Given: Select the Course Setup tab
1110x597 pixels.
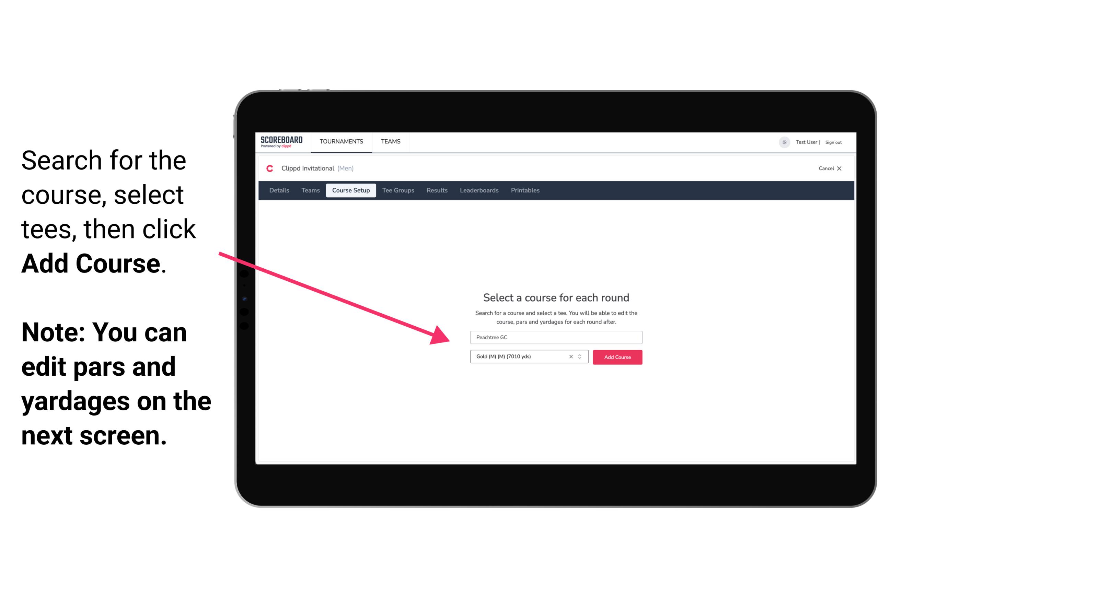Looking at the screenshot, I should 351,190.
